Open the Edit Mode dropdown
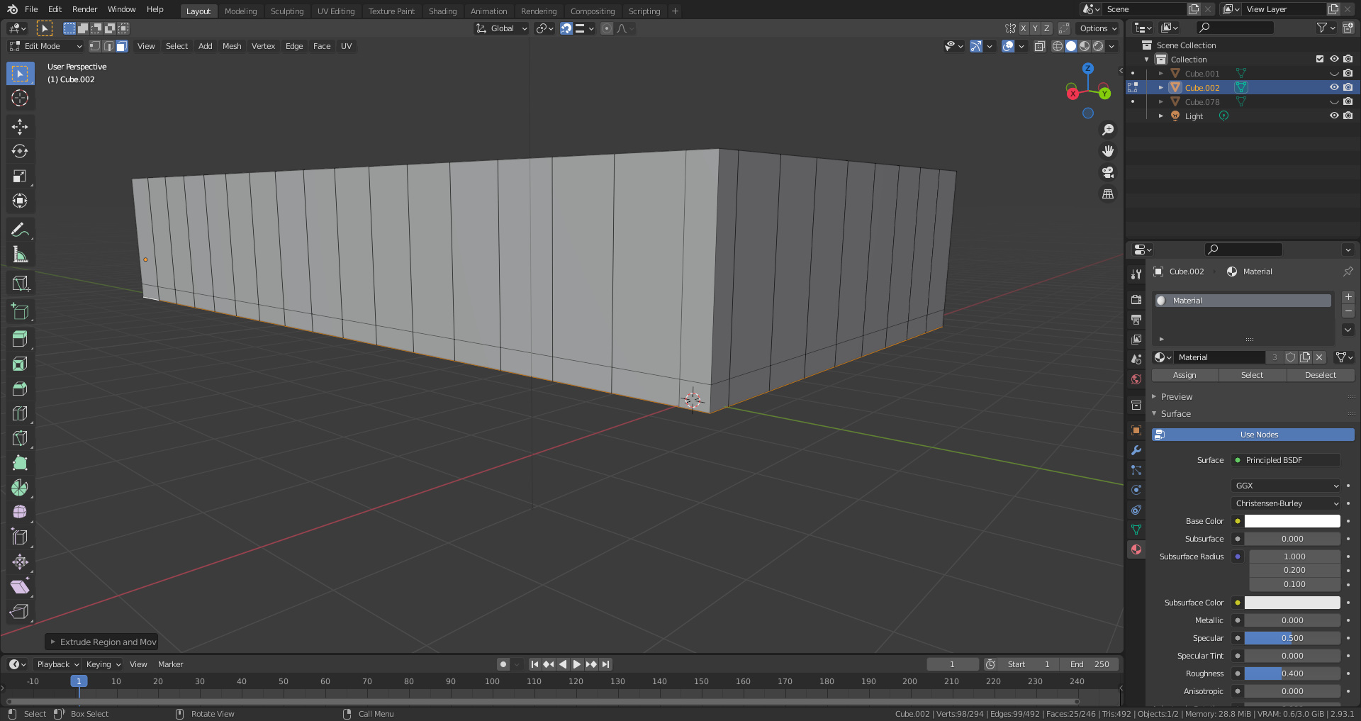1361x721 pixels. (45, 46)
